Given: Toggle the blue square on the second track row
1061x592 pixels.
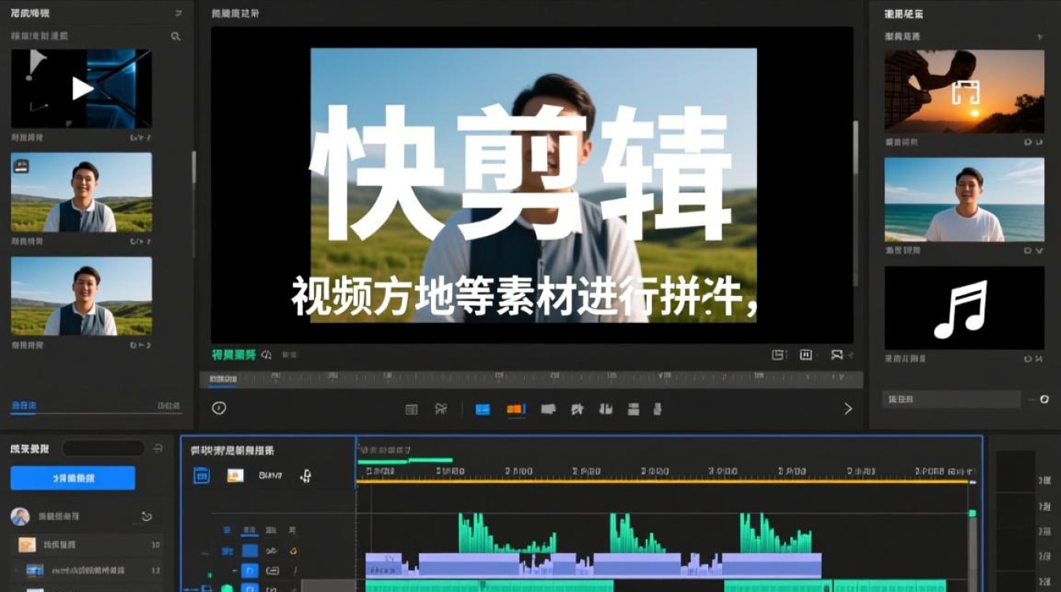Looking at the screenshot, I should [x=249, y=571].
